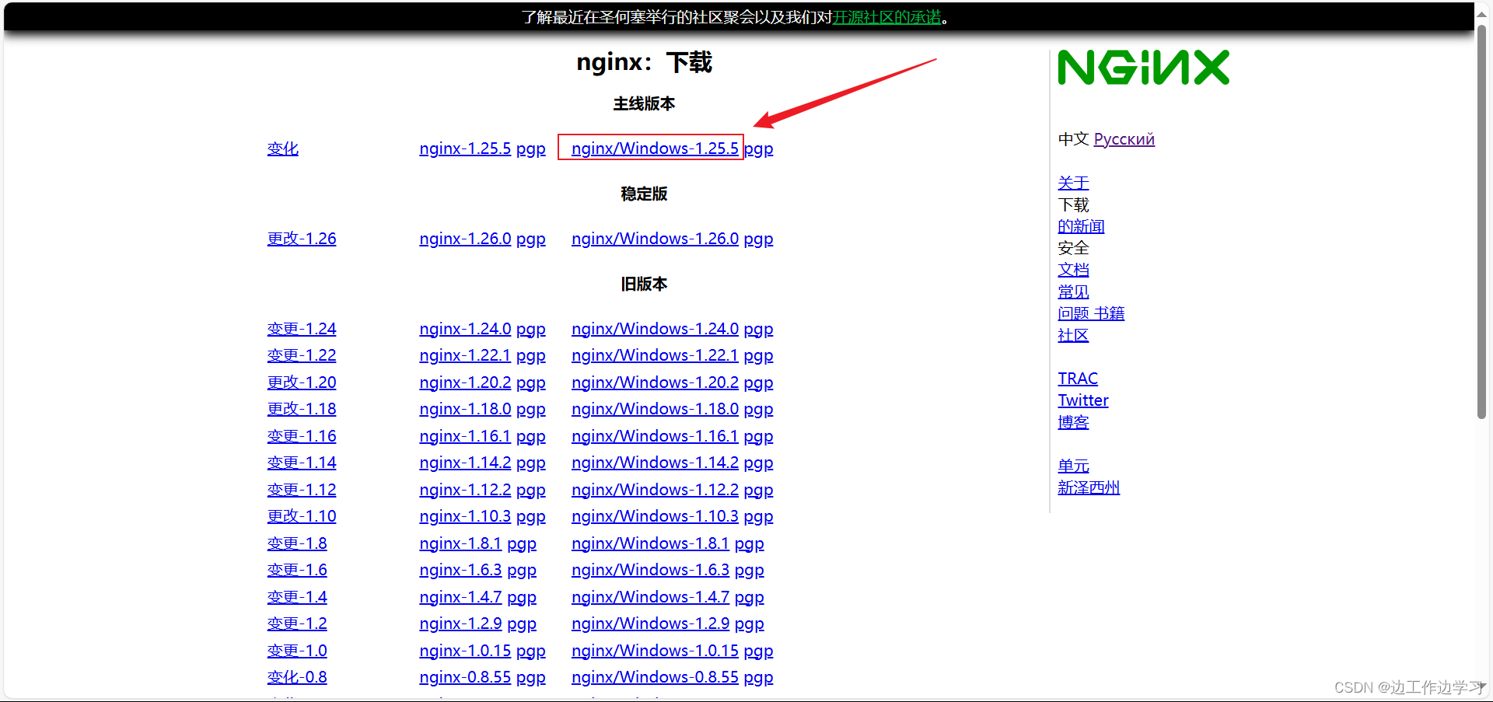This screenshot has width=1493, height=702.
Task: Download nginx-1.18.0 source
Action: click(465, 409)
